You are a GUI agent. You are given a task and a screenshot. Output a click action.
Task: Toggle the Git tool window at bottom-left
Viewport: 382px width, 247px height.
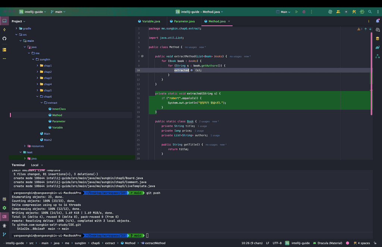4,234
